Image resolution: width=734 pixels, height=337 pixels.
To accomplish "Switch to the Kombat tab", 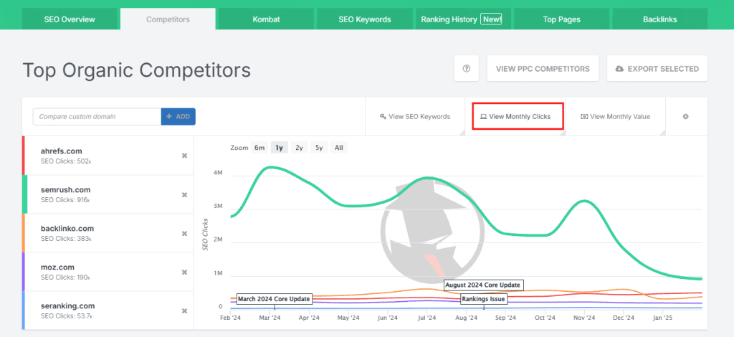I will [266, 19].
